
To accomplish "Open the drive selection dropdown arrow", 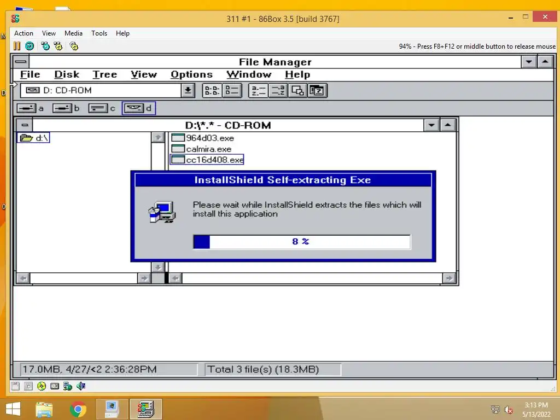I will pyautogui.click(x=188, y=90).
